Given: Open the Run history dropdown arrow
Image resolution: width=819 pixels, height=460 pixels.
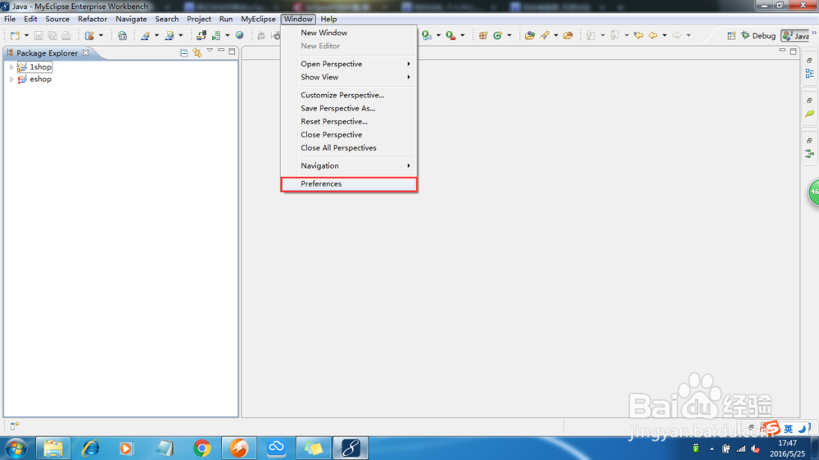Looking at the screenshot, I should point(438,35).
